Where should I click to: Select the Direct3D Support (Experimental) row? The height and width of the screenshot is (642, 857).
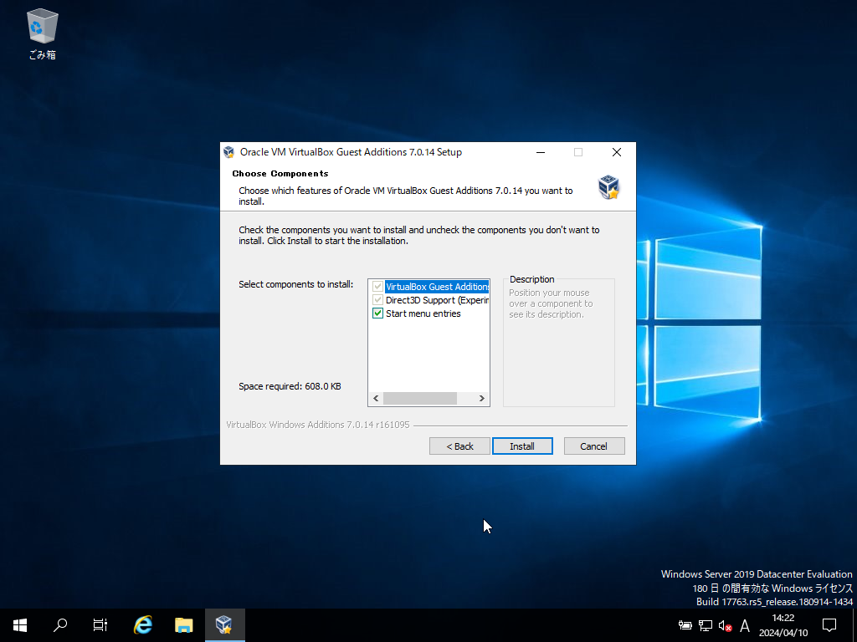coord(437,300)
